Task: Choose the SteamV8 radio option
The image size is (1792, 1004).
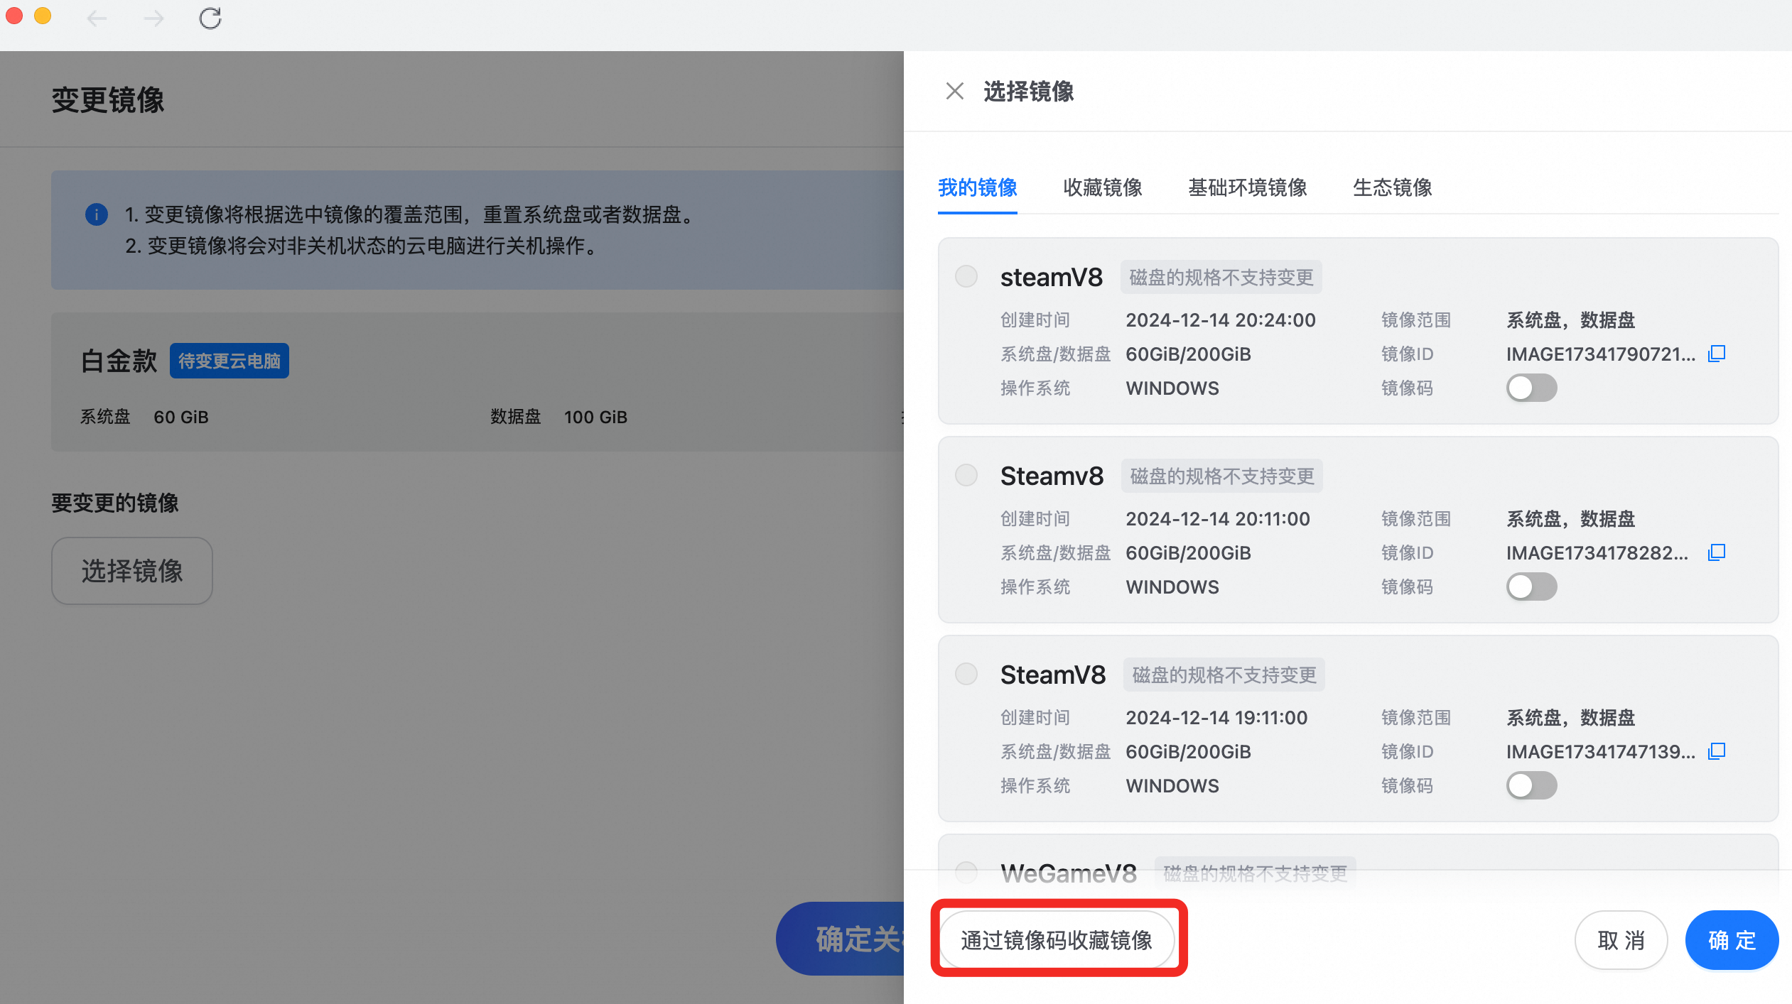Action: point(966,674)
